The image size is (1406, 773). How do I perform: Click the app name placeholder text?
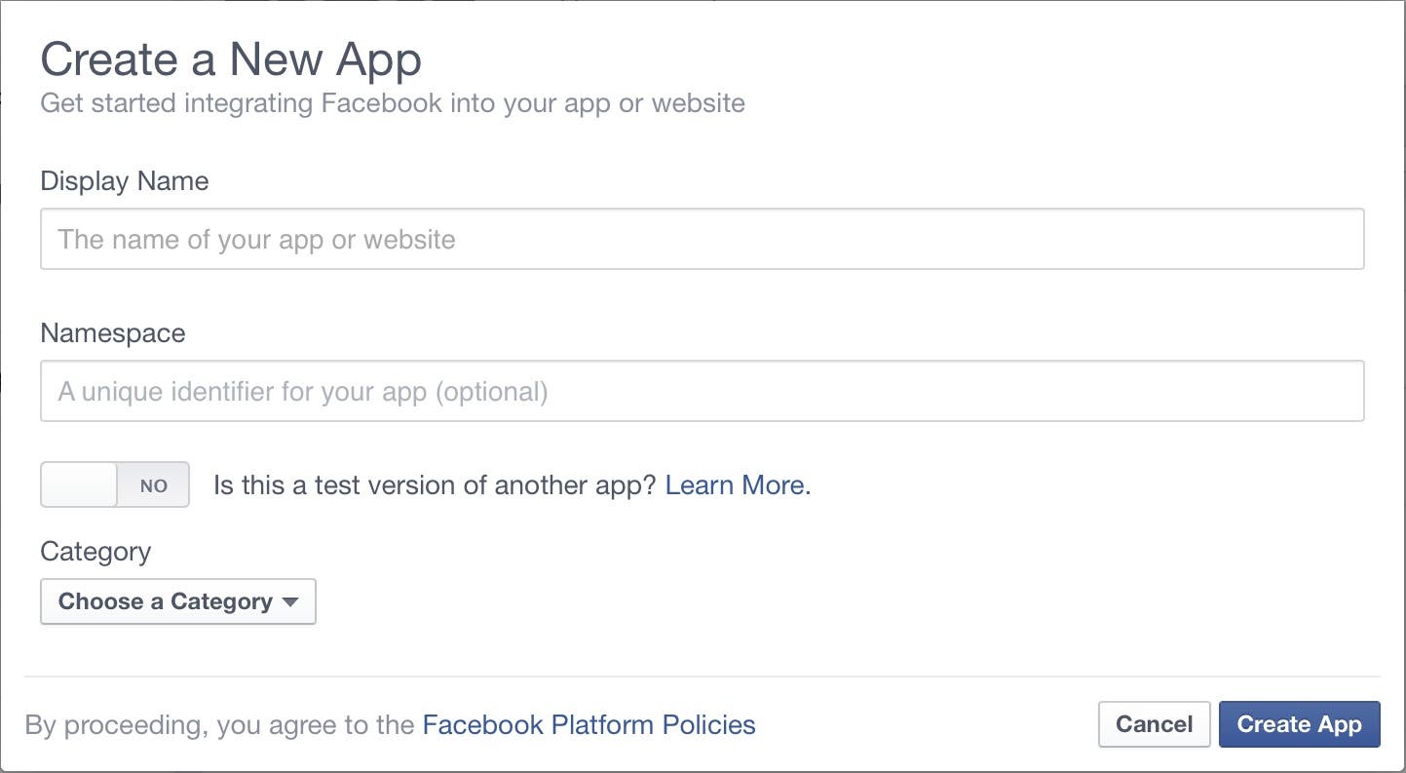pos(257,240)
